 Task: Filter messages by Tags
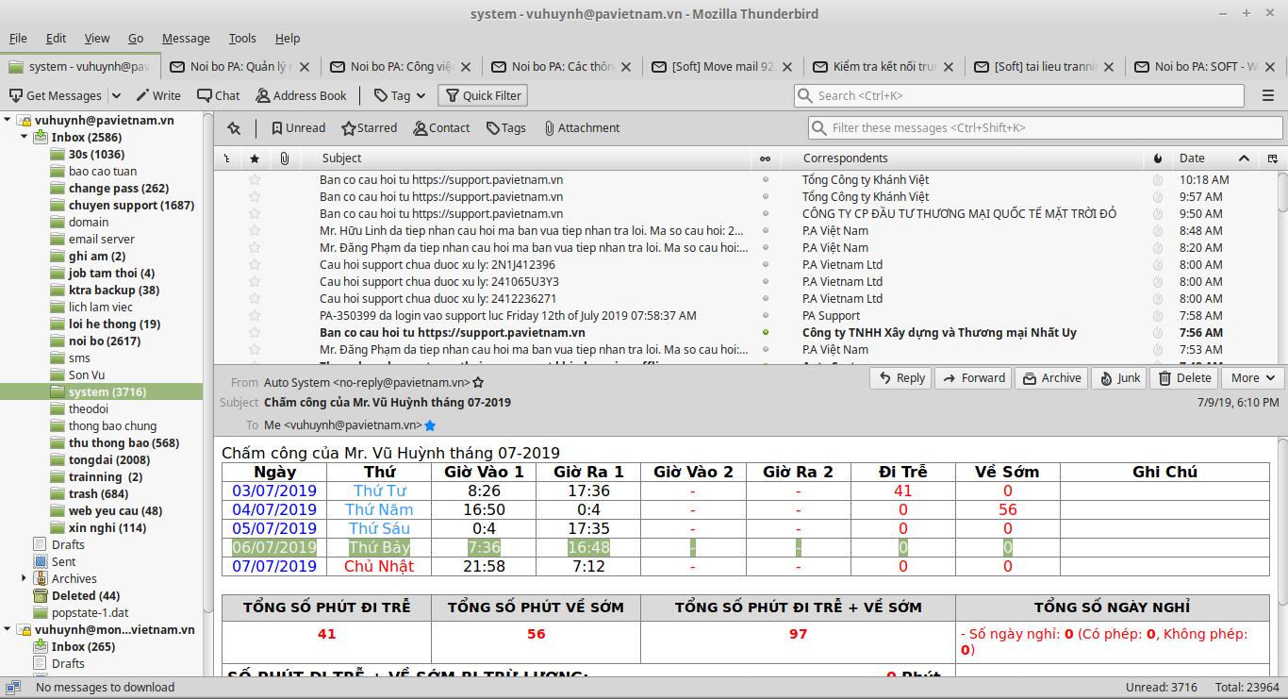coord(506,128)
